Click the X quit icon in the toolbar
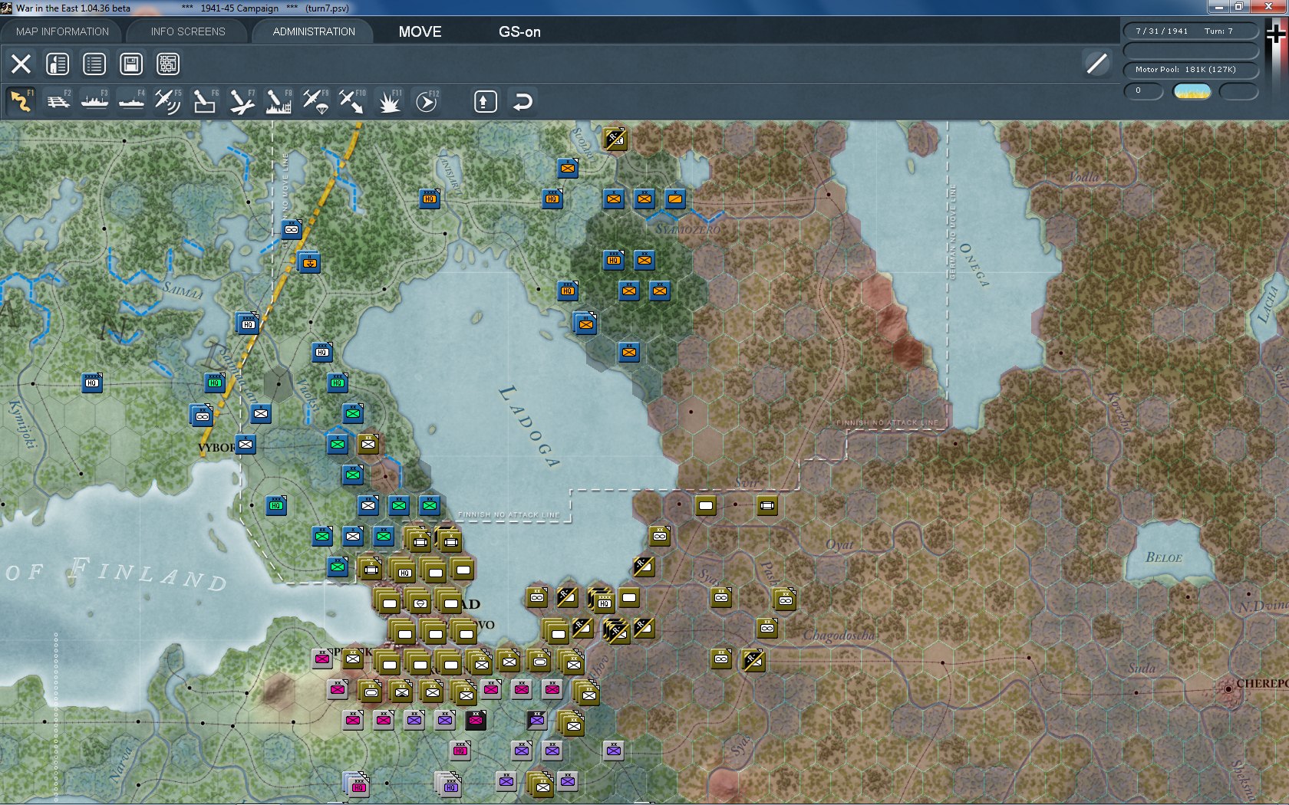 (x=21, y=64)
